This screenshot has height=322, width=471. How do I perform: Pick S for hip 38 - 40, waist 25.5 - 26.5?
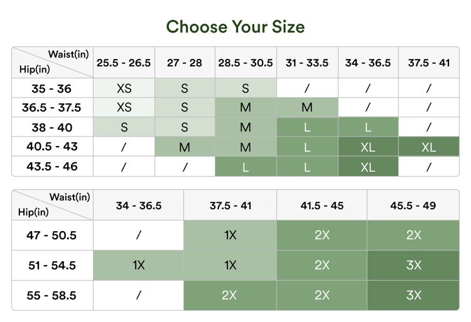pos(124,128)
